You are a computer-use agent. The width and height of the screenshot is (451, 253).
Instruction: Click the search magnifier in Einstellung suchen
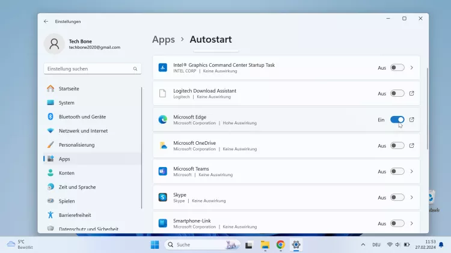pyautogui.click(x=135, y=69)
